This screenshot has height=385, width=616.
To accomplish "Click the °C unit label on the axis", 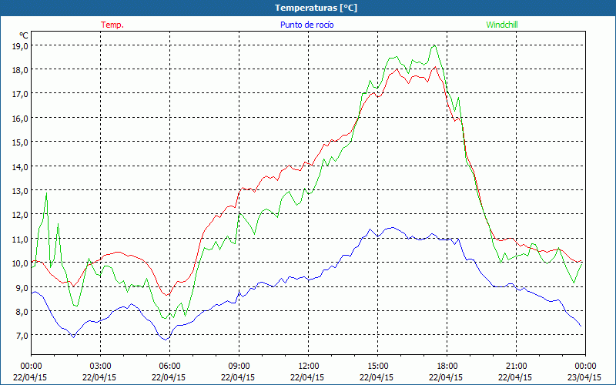I will click(24, 35).
